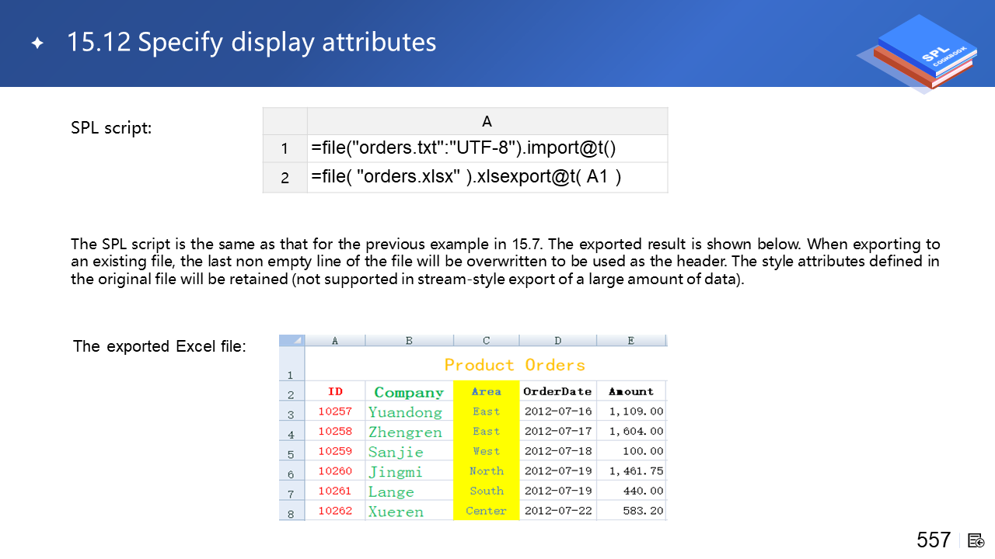The height and width of the screenshot is (559, 995).
Task: Click the Yuandong company cell
Action: point(405,412)
